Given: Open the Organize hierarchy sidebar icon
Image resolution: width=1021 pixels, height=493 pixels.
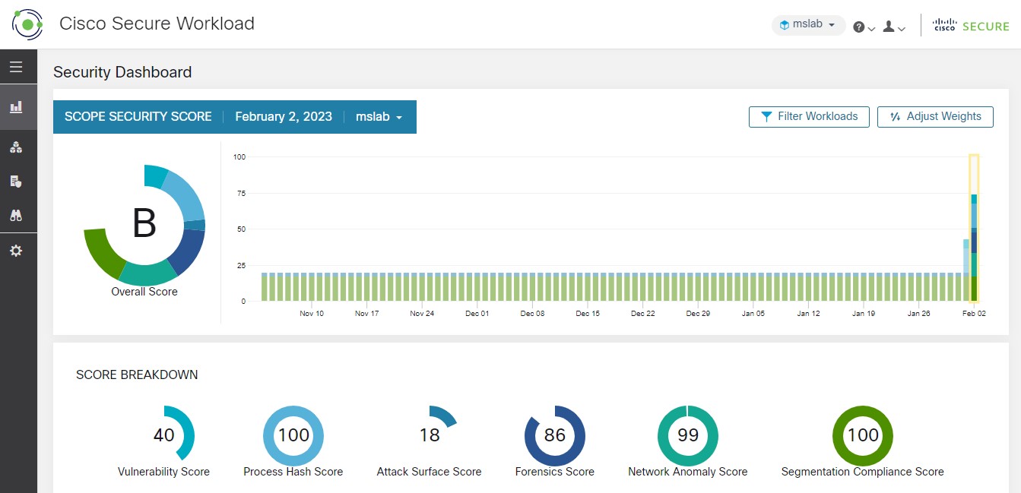Looking at the screenshot, I should [x=16, y=147].
